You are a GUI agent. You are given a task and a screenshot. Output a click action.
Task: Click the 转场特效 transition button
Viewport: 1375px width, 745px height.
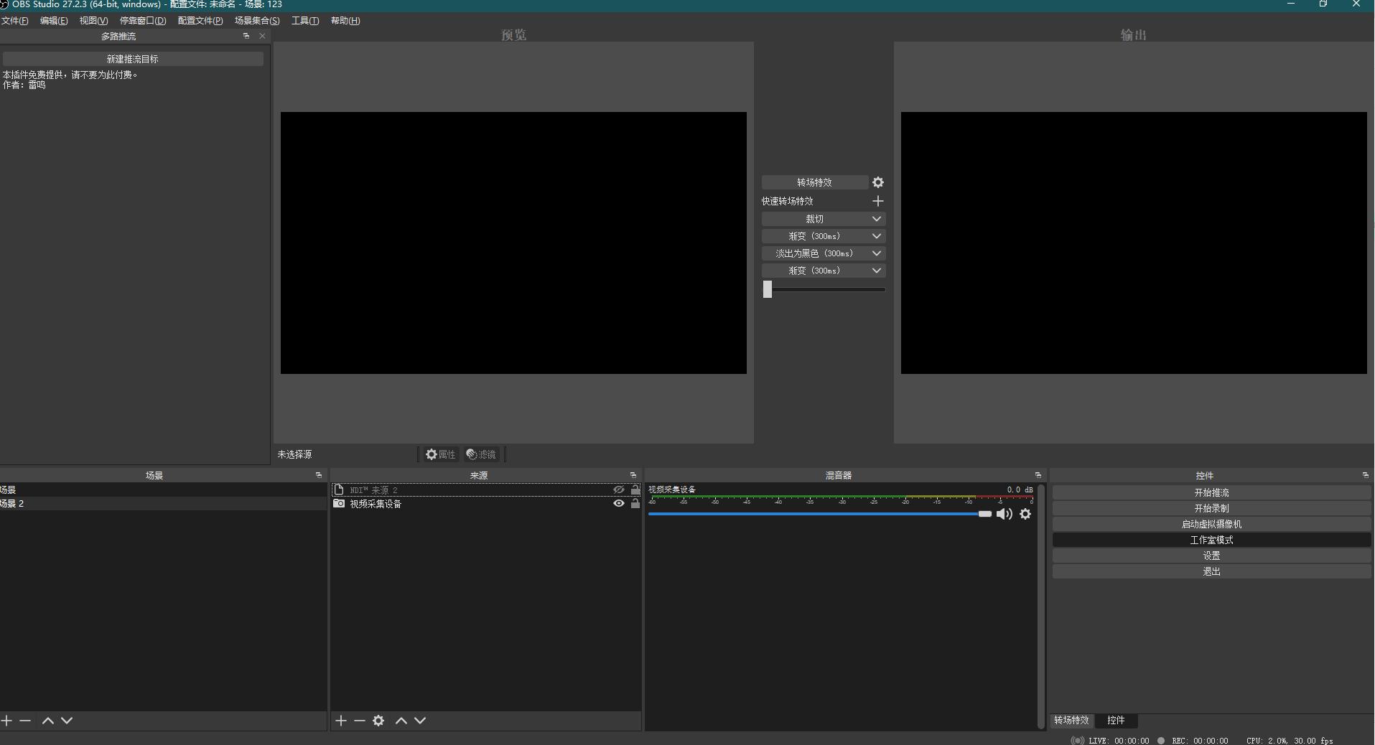(x=815, y=182)
